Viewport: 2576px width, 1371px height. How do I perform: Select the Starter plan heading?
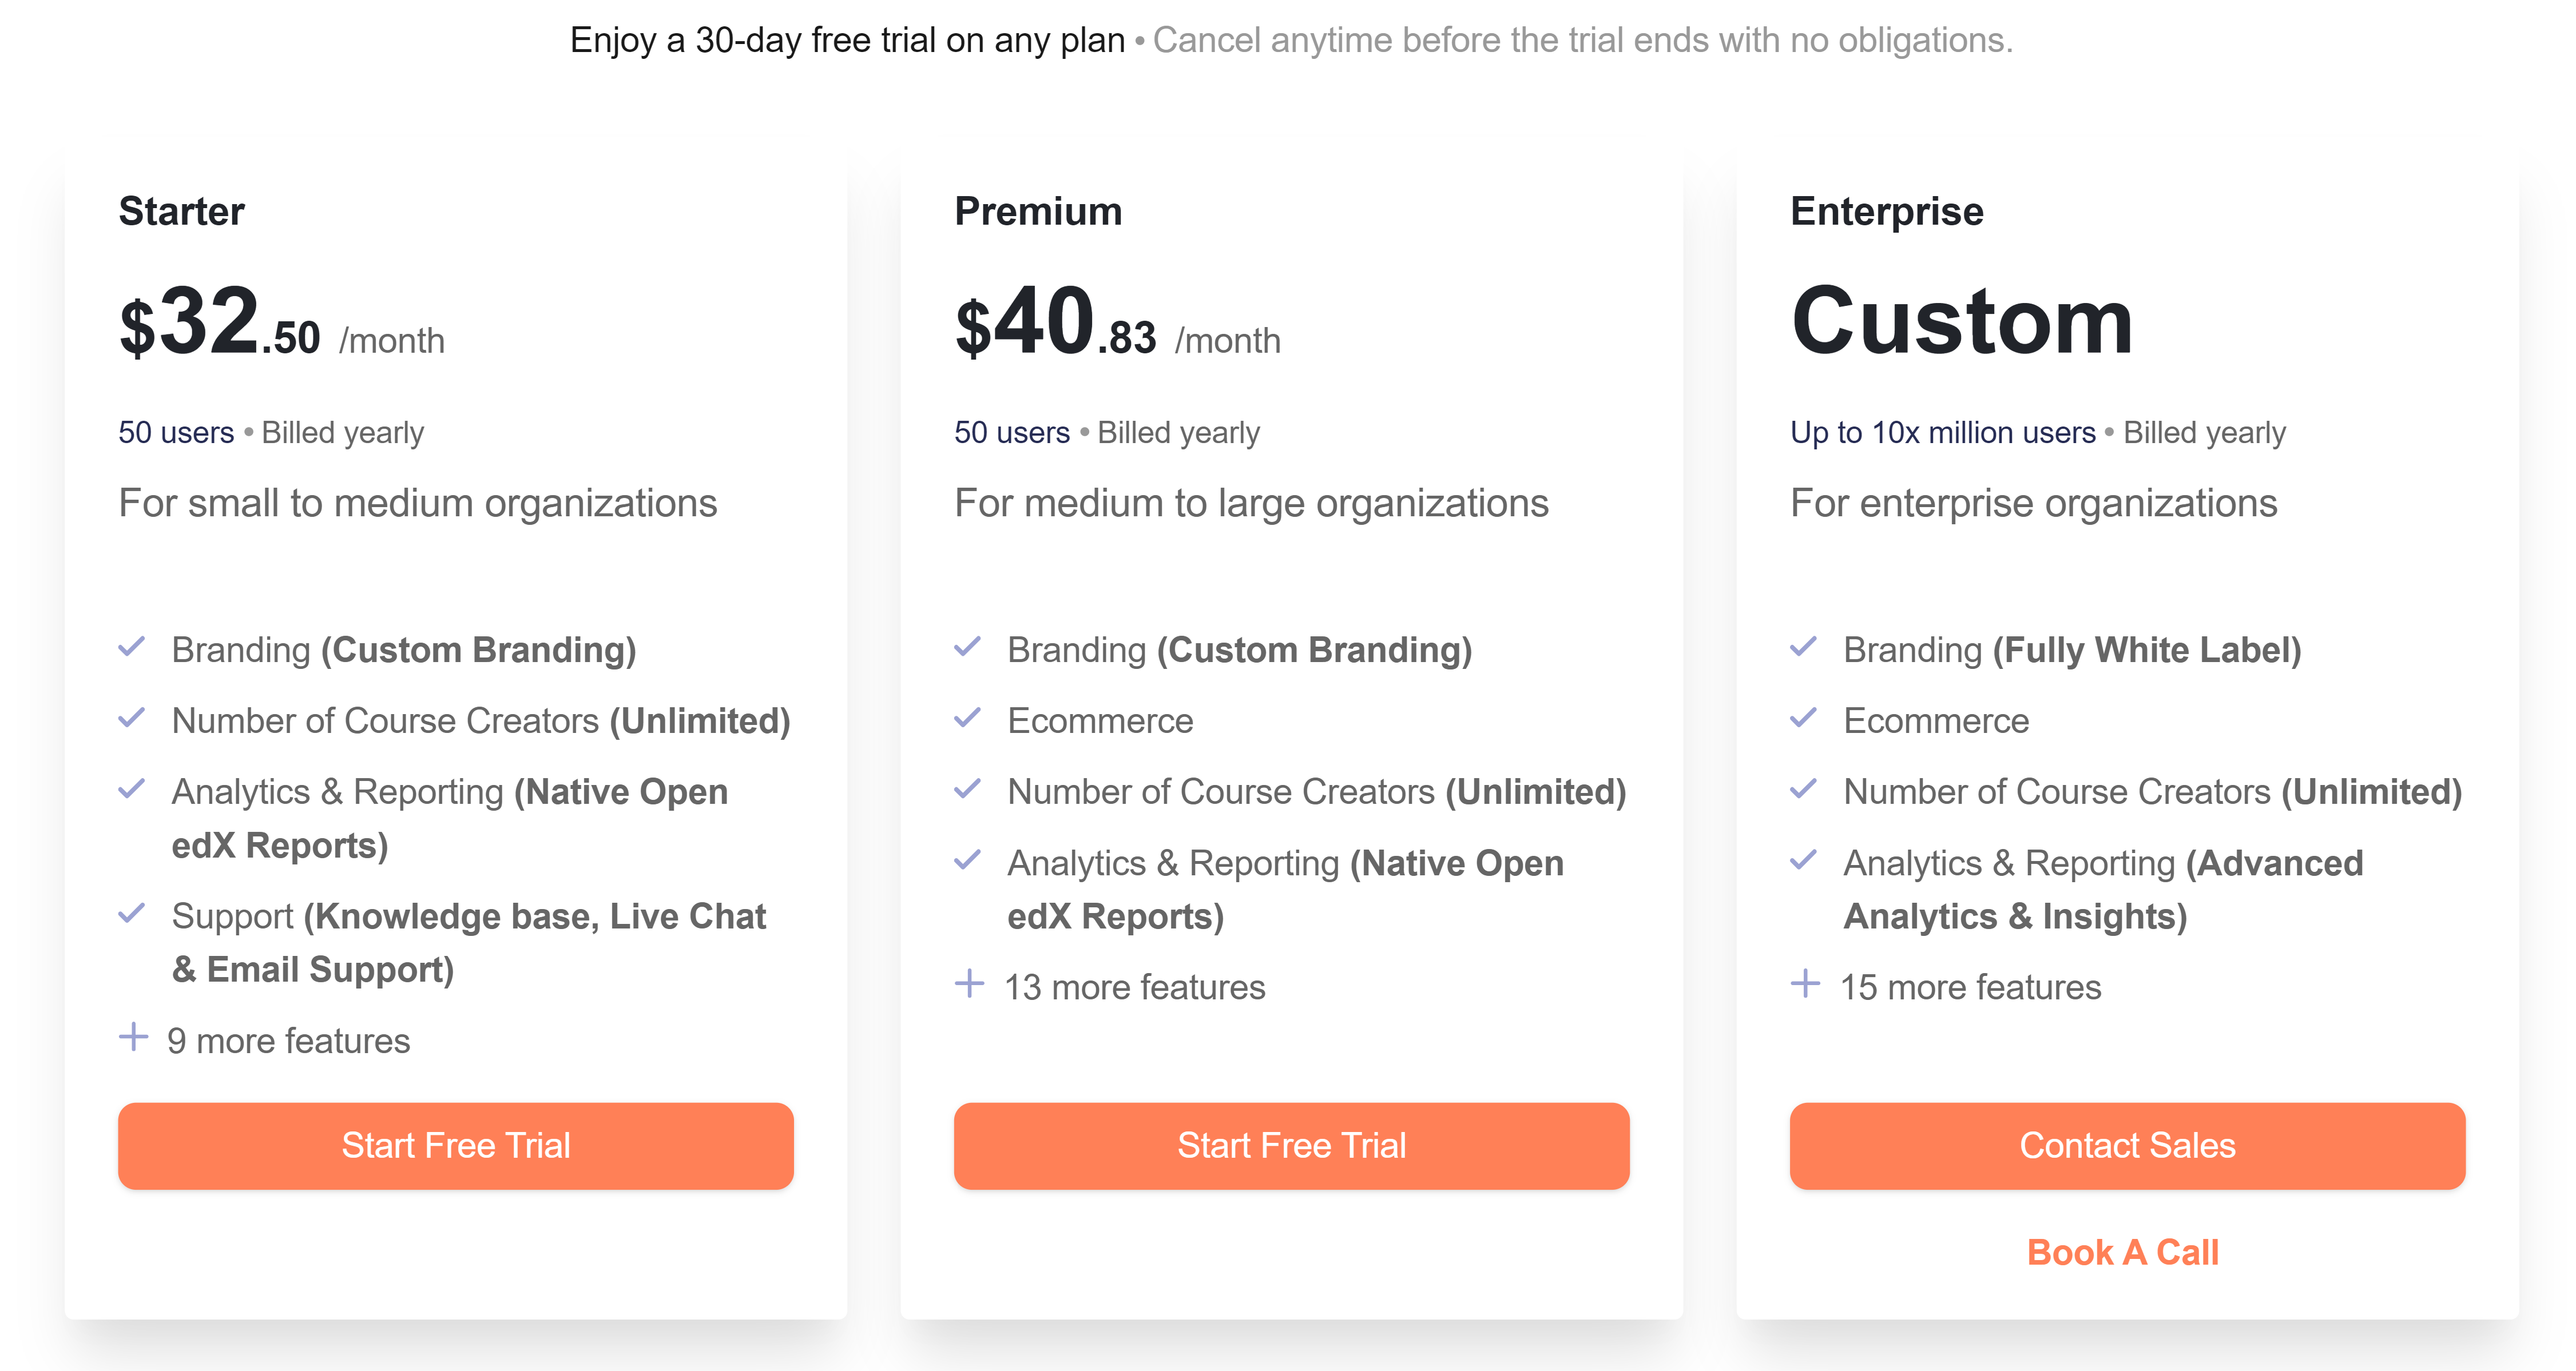182,211
